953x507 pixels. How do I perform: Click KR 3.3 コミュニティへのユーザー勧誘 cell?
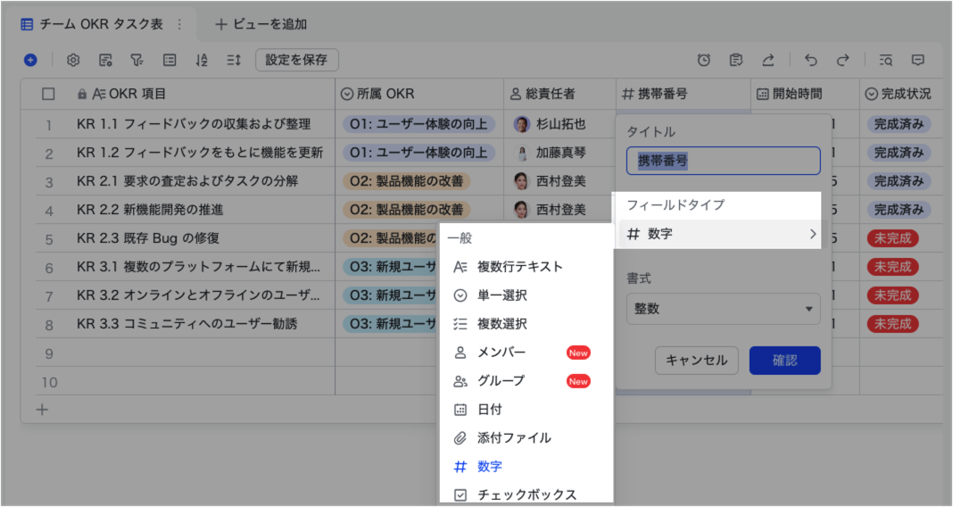pos(187,324)
